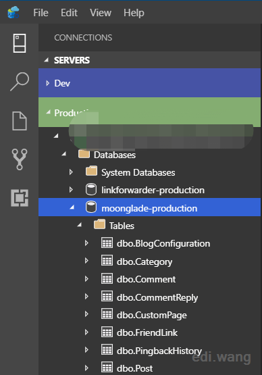Expand the dbo.Category table node

[86, 261]
